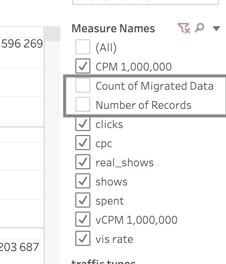The width and height of the screenshot is (226, 264).
Task: Select table cell showing 596 269
Action: 22,44
